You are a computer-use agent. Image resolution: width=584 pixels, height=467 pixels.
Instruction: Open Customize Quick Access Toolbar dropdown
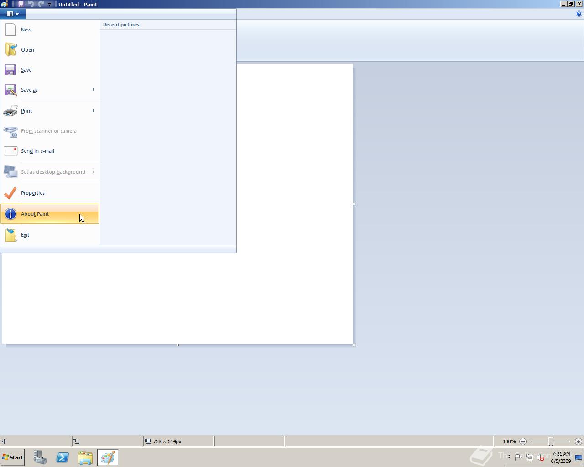point(49,4)
